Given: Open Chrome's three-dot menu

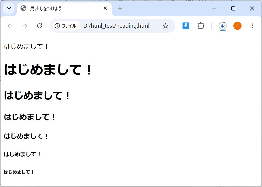Looking at the screenshot, I should pos(252,26).
